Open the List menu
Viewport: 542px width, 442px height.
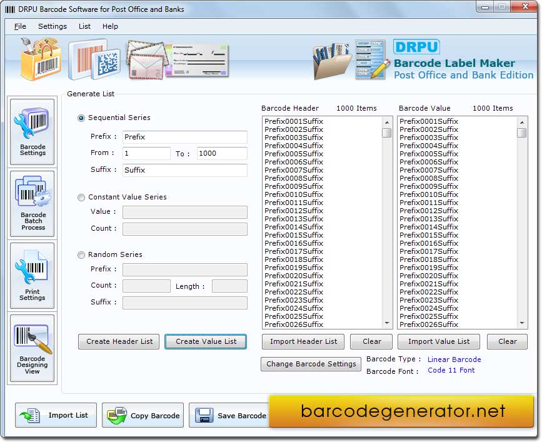[84, 26]
